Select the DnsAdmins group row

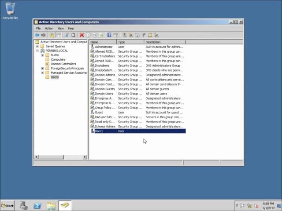tap(138, 65)
